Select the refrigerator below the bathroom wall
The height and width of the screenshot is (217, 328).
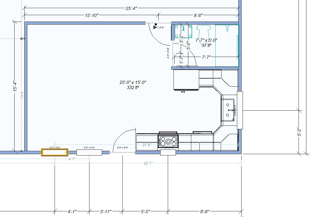[186, 80]
